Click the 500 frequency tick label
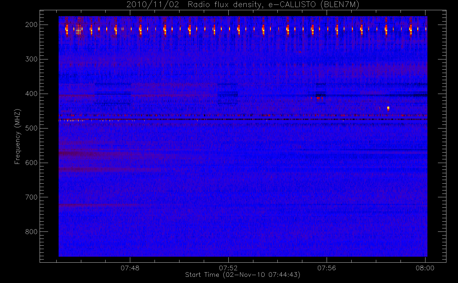The height and width of the screenshot is (283, 458). tap(31, 128)
